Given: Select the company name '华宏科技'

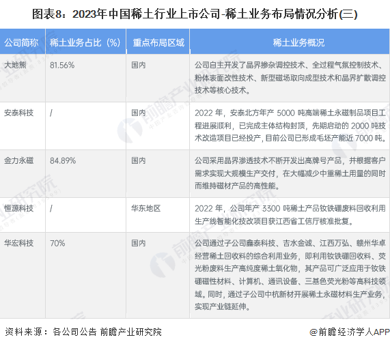Looking at the screenshot, I should coord(19,243).
